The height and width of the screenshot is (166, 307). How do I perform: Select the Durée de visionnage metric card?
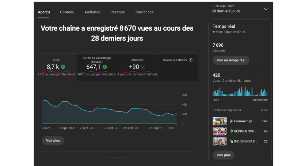tap(97, 67)
